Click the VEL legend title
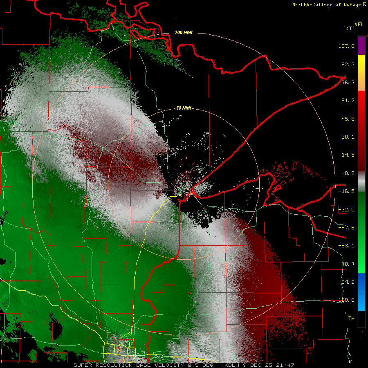Viewport: 368px width, 368px height. pyautogui.click(x=359, y=25)
